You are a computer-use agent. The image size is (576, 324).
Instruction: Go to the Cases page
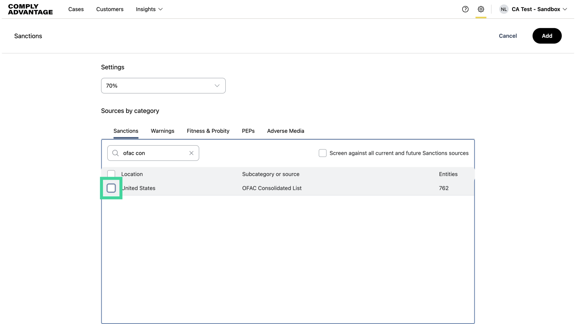76,9
